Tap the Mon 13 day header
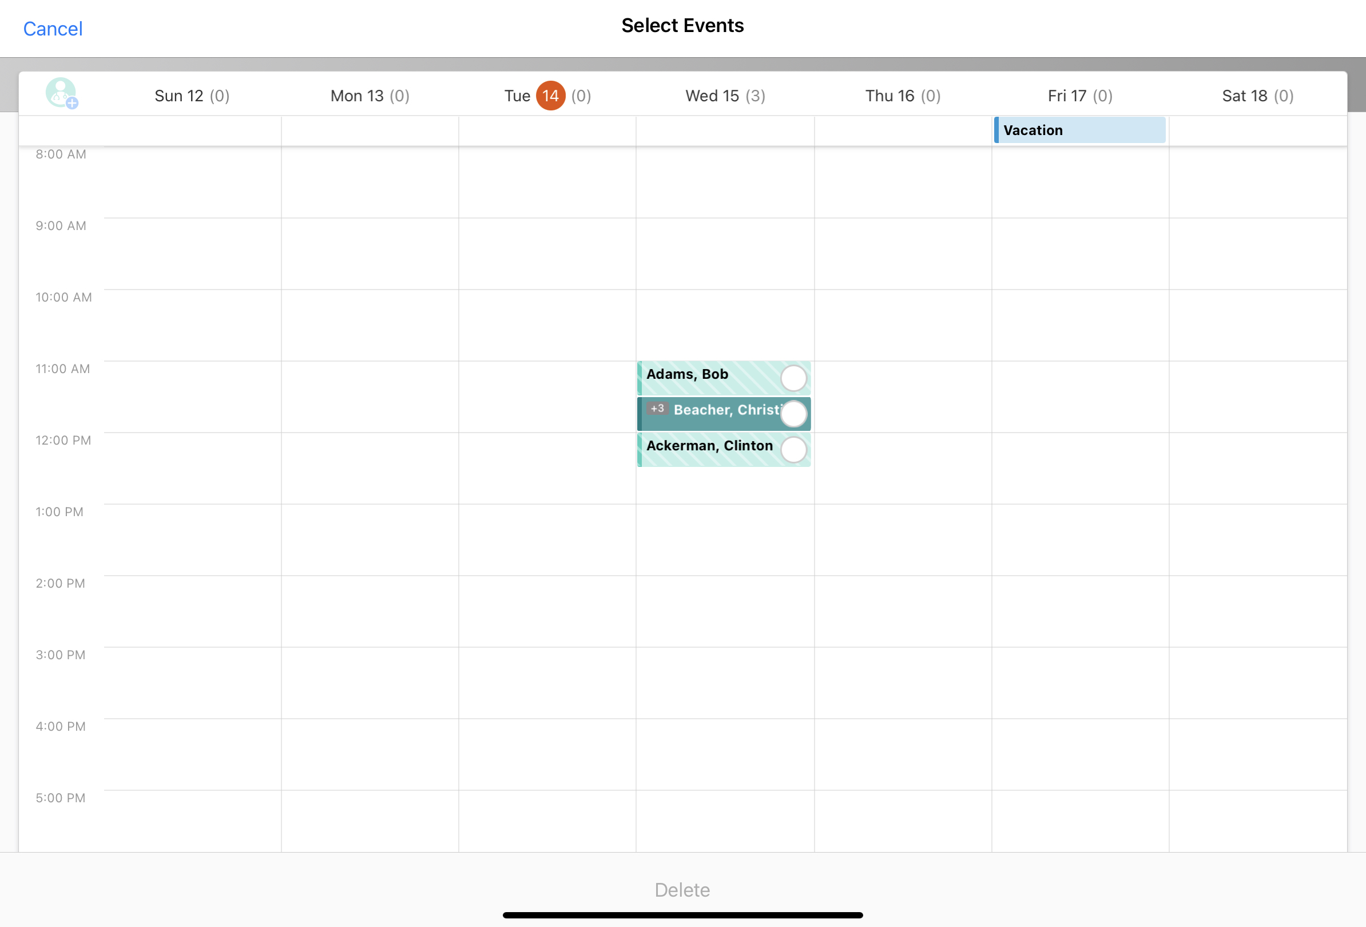 pyautogui.click(x=370, y=96)
